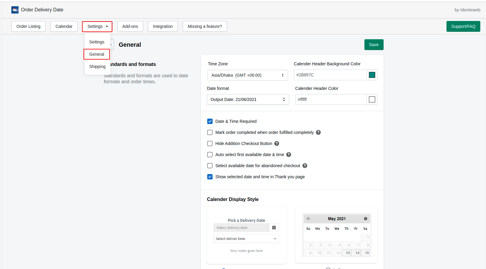
Task: Go to next month in May 2021 calendar
Action: tap(366, 219)
